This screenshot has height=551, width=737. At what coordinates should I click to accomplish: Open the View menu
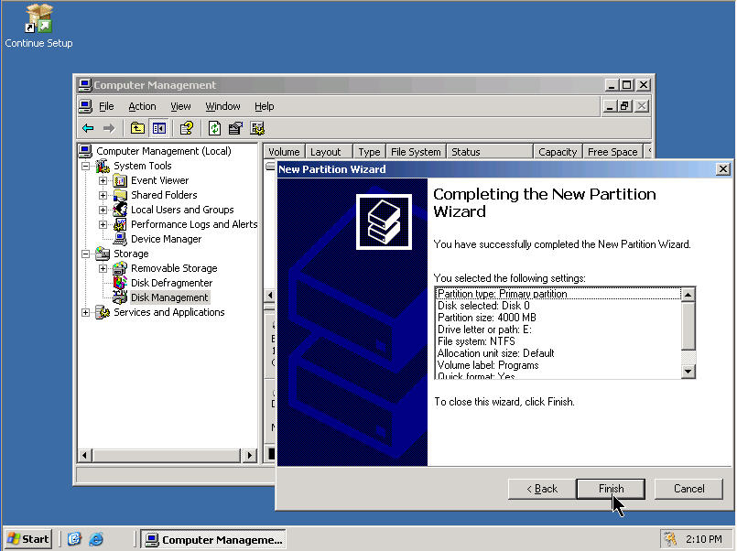coord(180,106)
